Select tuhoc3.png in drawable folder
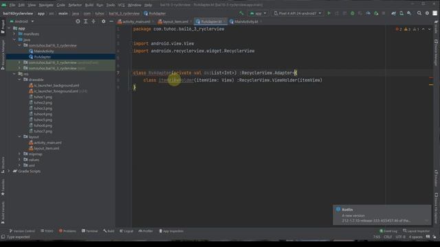440x247 pixels. coord(43,108)
